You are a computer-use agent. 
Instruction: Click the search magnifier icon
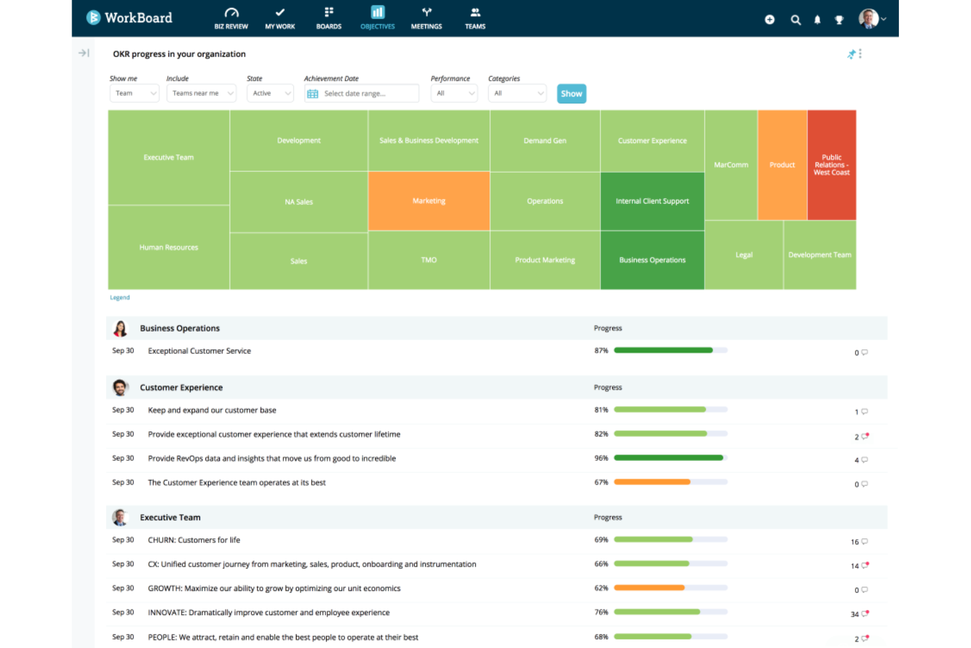[795, 20]
